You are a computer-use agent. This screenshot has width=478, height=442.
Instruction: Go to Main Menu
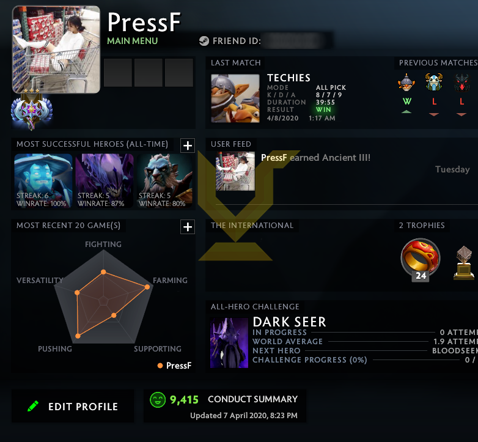(132, 41)
